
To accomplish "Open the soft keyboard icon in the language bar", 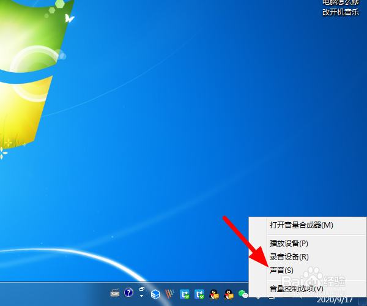I will click(x=115, y=293).
